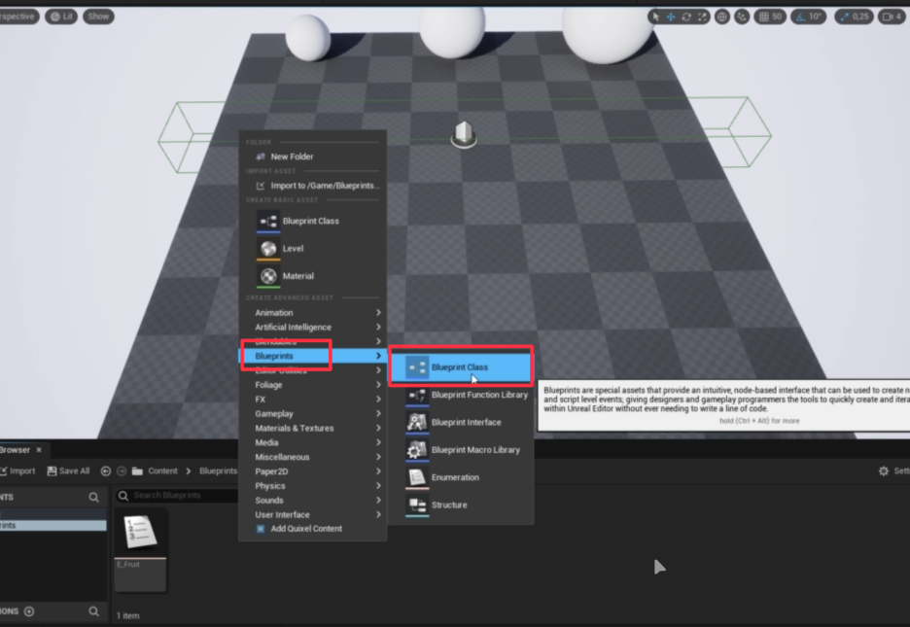Viewport: 910px width, 627px height.
Task: Open the Gameplay submenu
Action: point(313,414)
